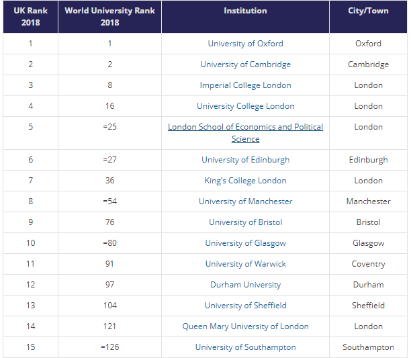This screenshot has height=358, width=411.
Task: Open the Durham University link
Action: [x=245, y=285]
